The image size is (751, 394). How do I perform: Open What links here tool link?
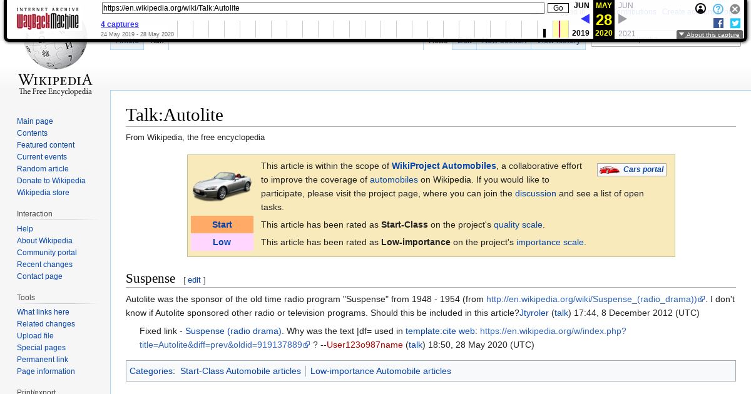pyautogui.click(x=43, y=312)
